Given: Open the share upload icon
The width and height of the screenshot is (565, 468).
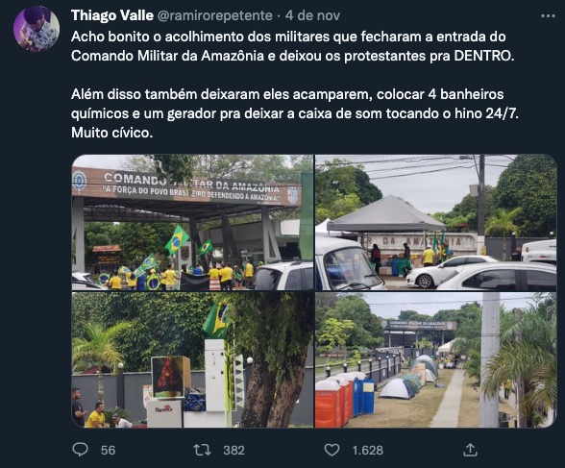Looking at the screenshot, I should [x=470, y=450].
